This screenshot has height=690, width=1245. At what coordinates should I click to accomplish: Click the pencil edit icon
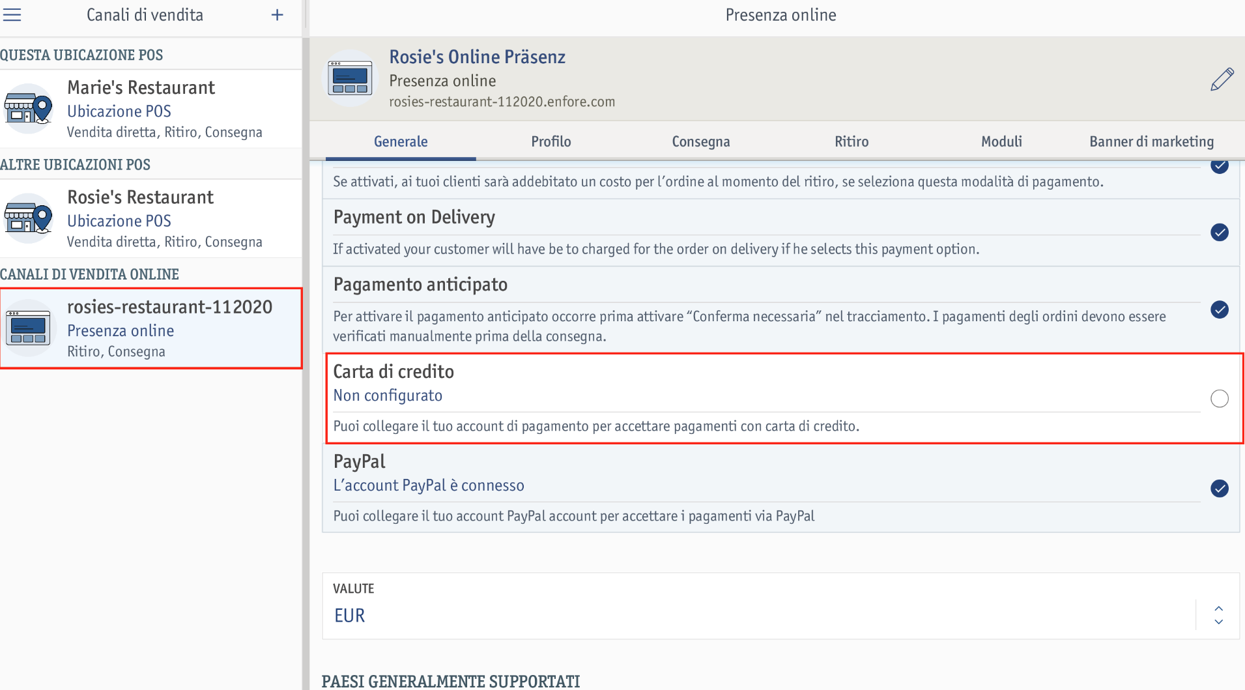point(1222,79)
